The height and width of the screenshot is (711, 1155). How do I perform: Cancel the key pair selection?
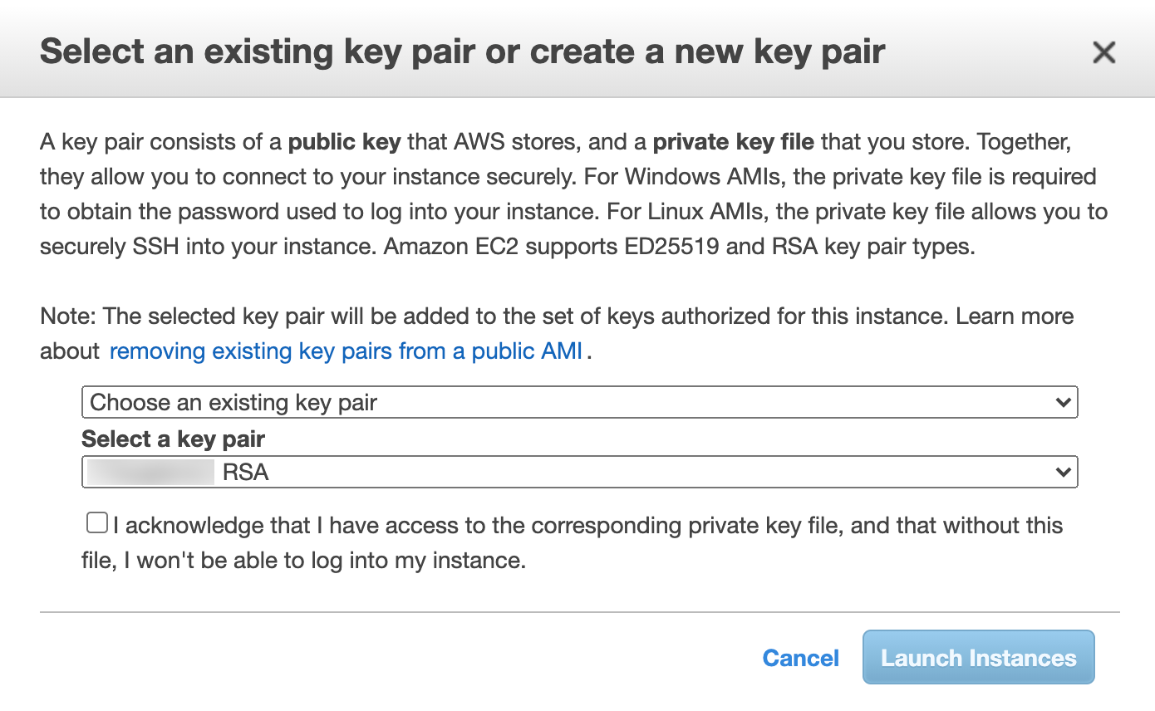pos(800,658)
